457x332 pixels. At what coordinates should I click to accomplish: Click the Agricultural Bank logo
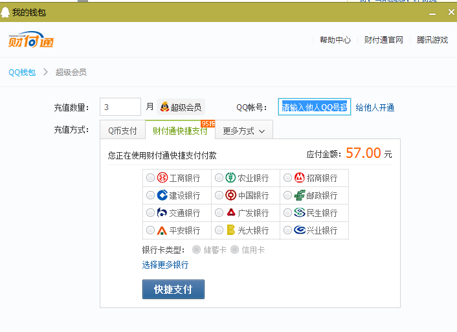(230, 177)
